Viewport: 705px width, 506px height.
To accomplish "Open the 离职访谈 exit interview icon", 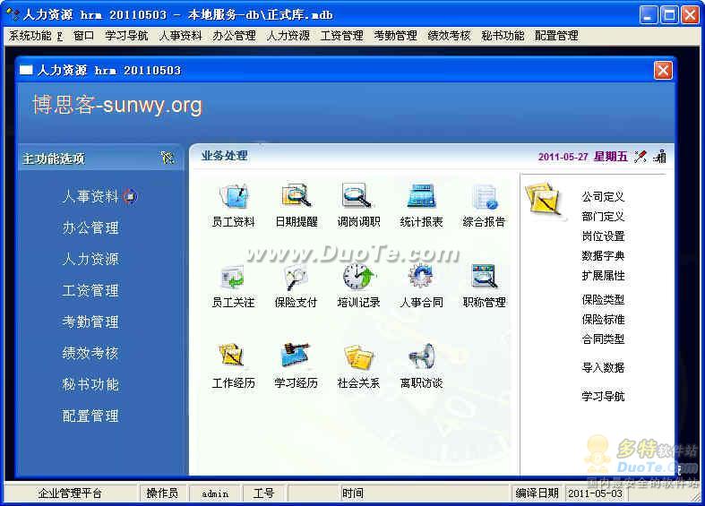I will [421, 356].
